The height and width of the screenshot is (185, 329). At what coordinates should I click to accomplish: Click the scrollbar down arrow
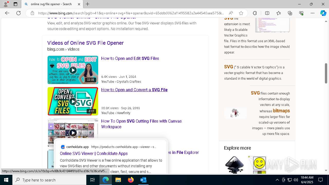point(326,170)
